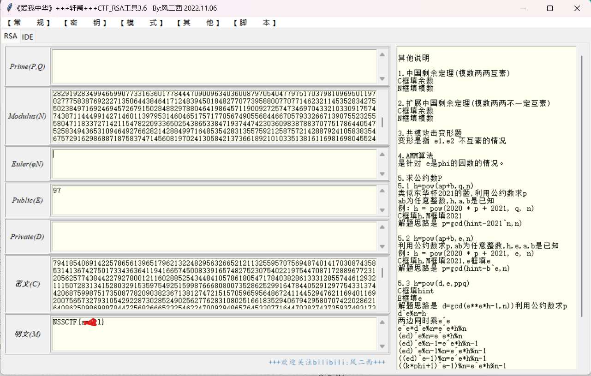Viewport: 591px width, 376px height.
Task: Open the 脚本 menu
Action: (x=255, y=23)
